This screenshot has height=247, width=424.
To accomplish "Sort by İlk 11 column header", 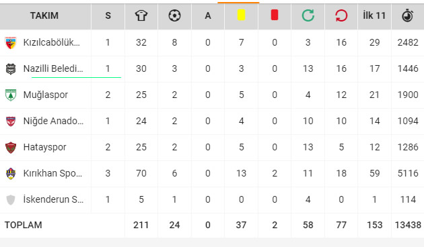I will 374,15.
